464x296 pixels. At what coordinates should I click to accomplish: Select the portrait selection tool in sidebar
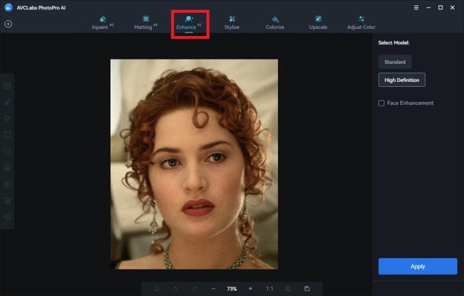[7, 168]
